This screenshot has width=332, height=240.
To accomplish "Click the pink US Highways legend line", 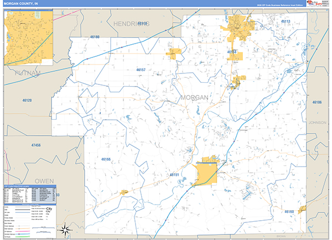I will pos(22,231).
